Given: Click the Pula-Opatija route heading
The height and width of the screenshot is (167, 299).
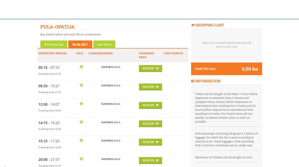Looking at the screenshot, I should pos(58,27).
